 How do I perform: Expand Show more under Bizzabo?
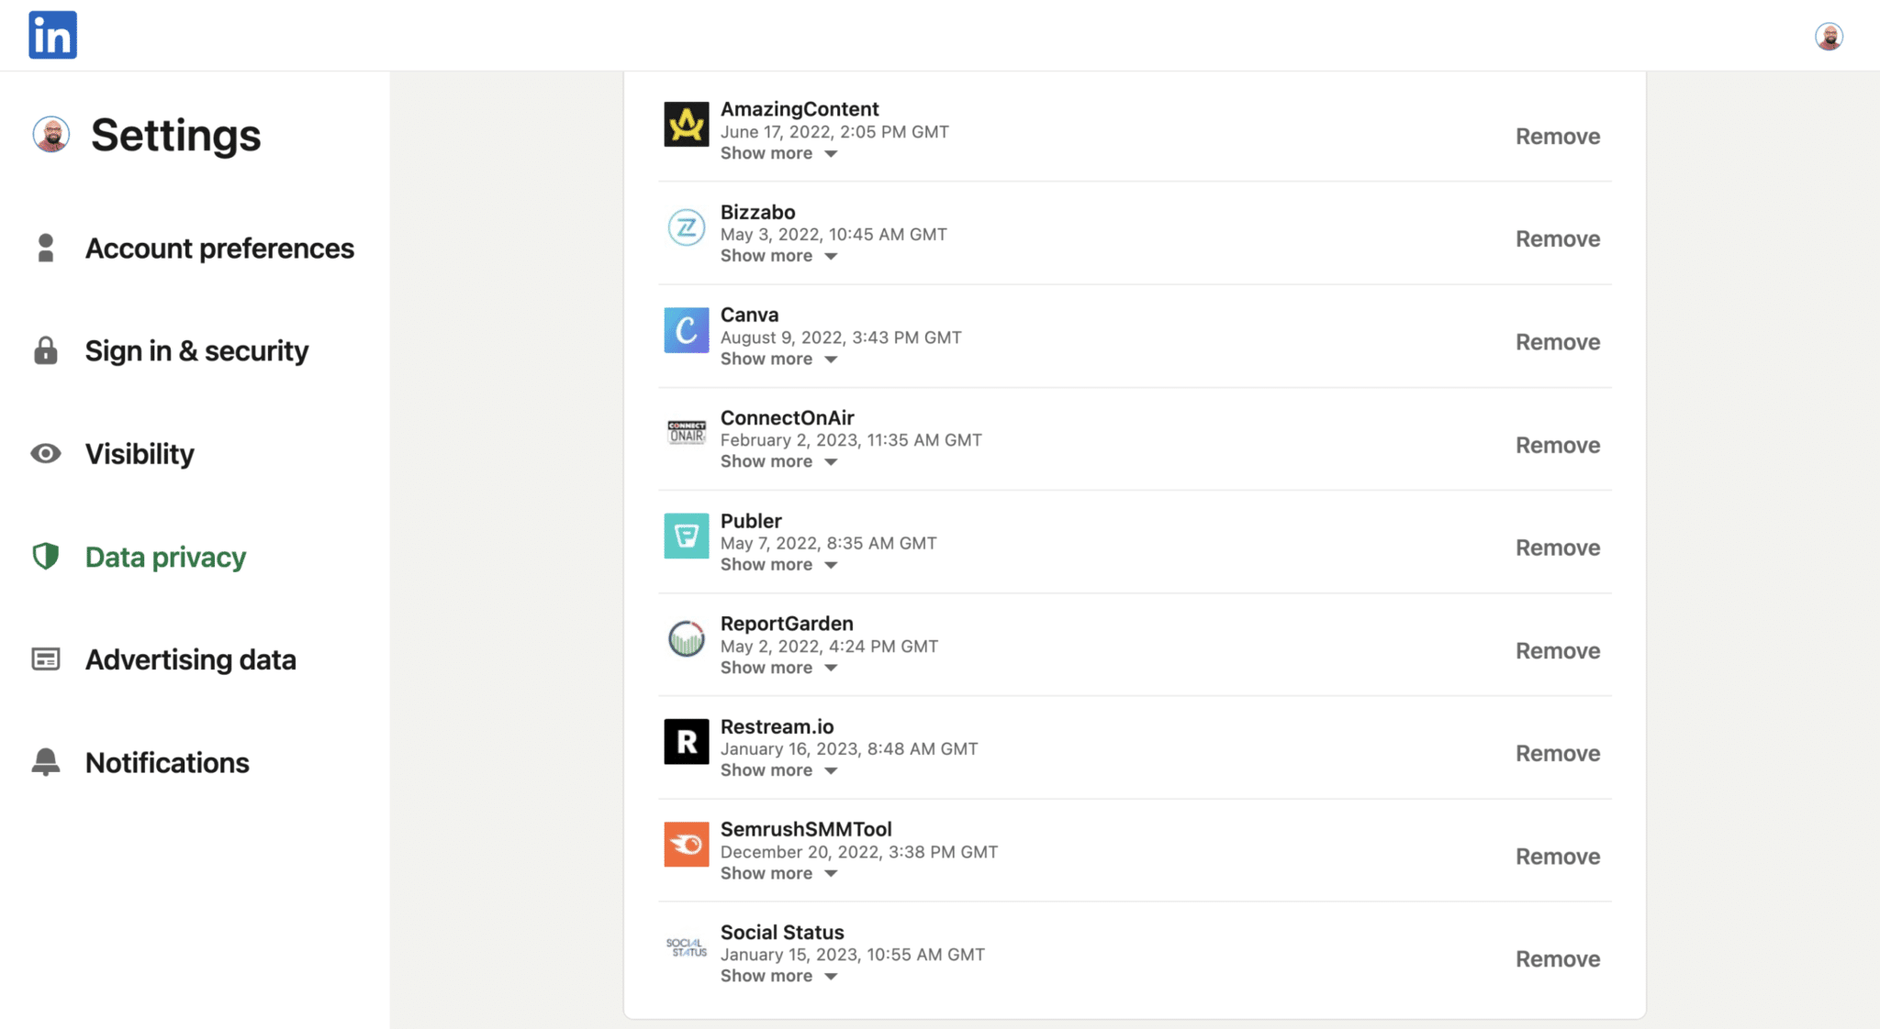pyautogui.click(x=778, y=256)
